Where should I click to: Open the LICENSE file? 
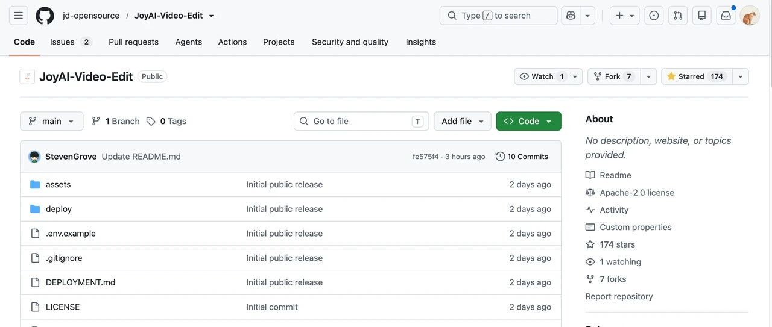coord(63,307)
